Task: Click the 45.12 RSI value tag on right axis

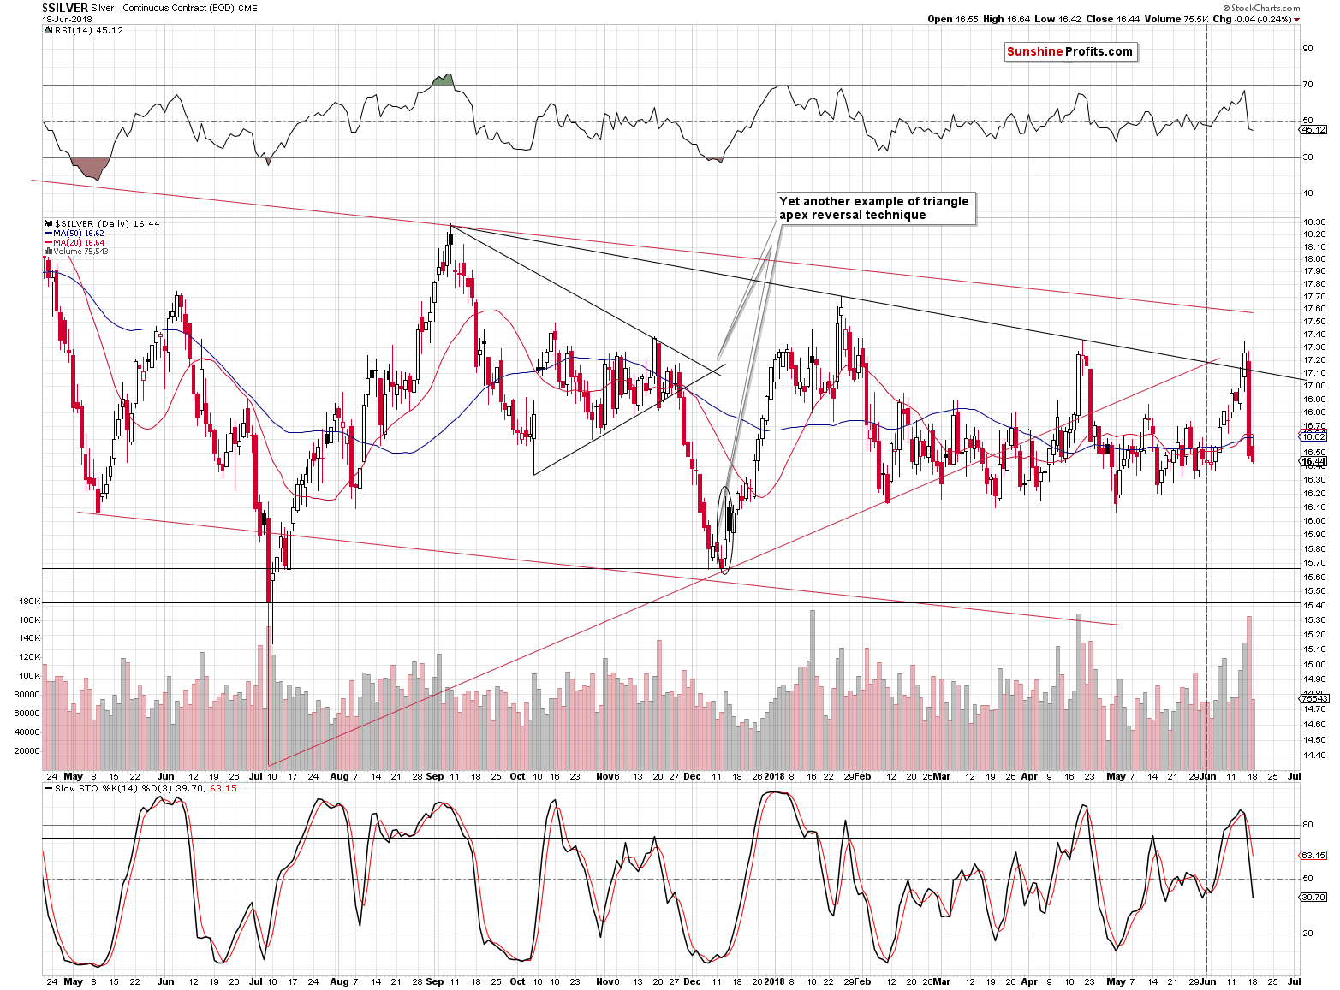Action: coord(1313,130)
